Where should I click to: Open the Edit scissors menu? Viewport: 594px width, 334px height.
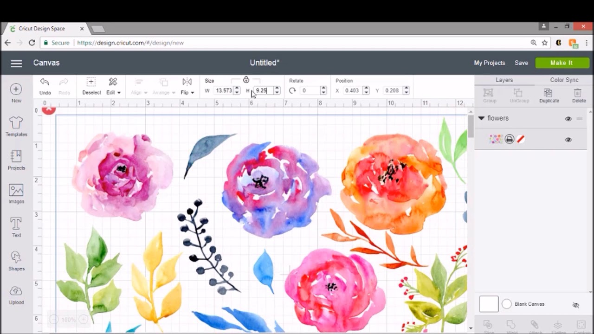tap(113, 86)
